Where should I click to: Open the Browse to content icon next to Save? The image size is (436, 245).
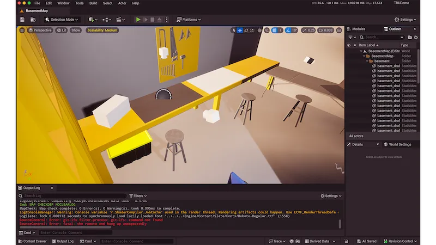(33, 20)
